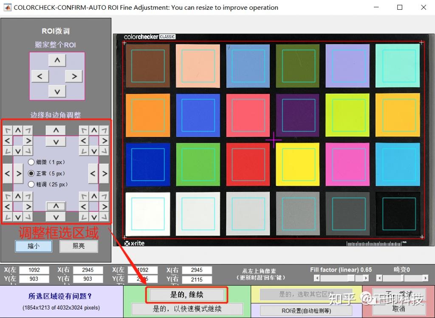Click the X(左 coordinate input showing 1092
The width and height of the screenshot is (435, 318).
pos(34,270)
